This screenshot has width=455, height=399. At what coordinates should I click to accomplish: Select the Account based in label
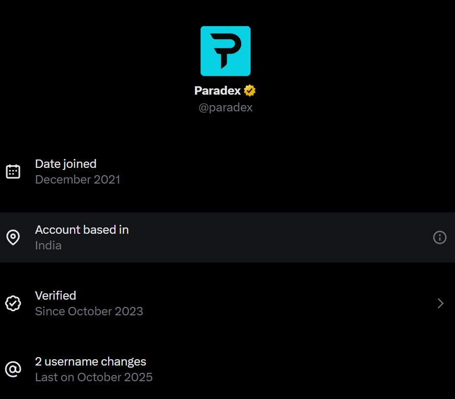click(x=81, y=230)
